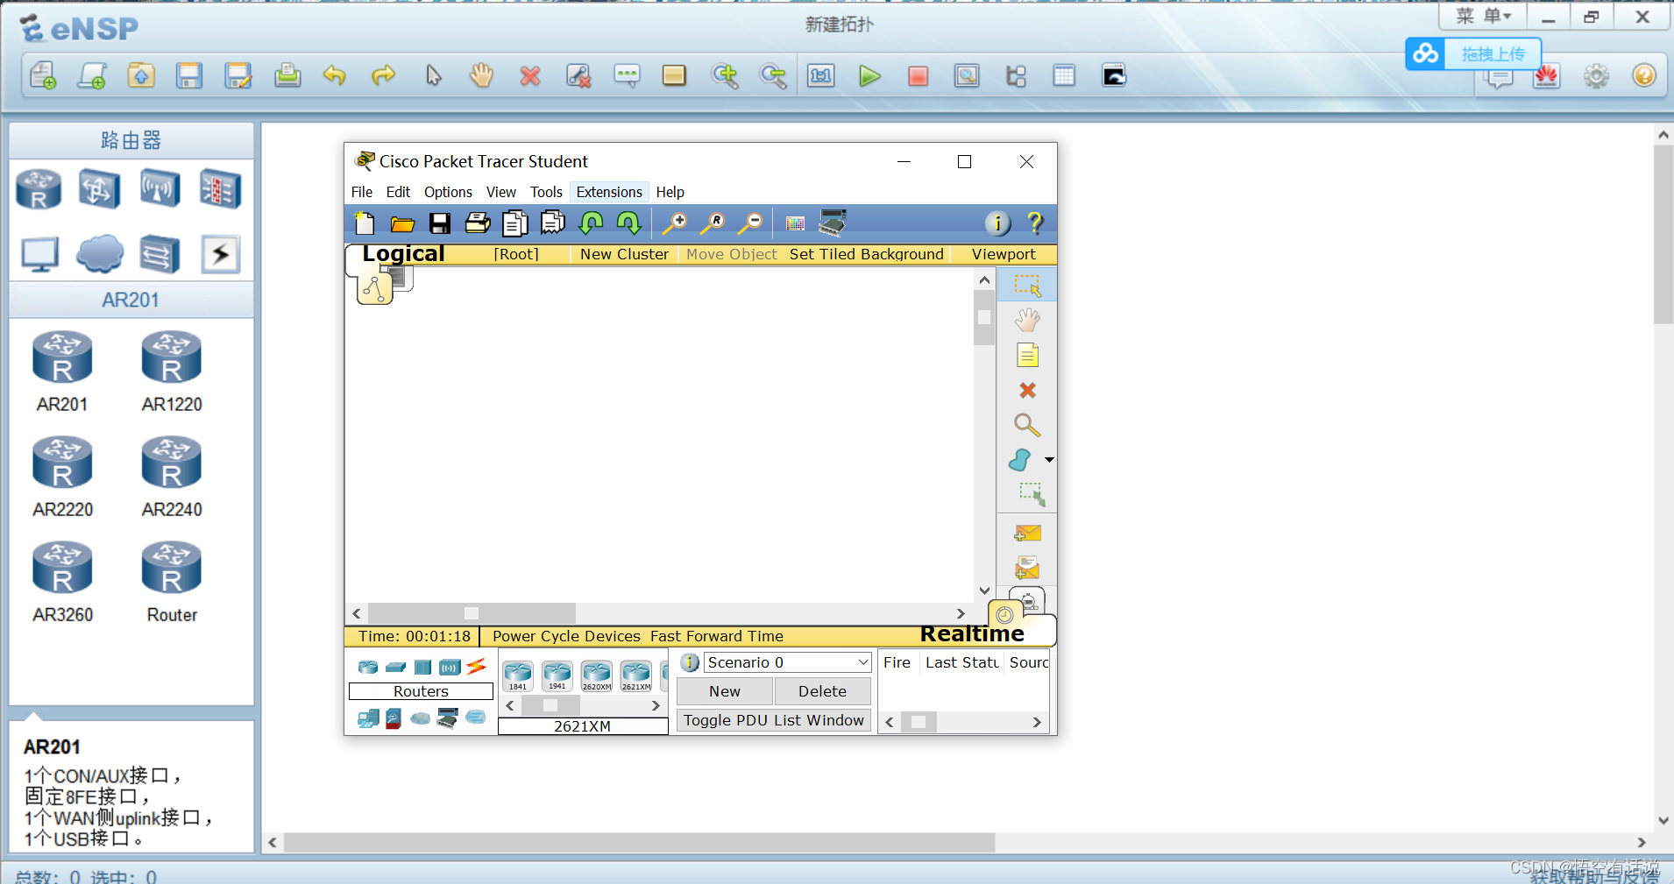Select Packet Tracer Delete tool red X

tap(1027, 390)
